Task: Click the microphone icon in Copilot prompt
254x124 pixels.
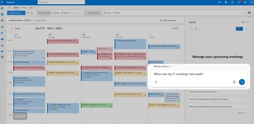Action: coord(234,82)
